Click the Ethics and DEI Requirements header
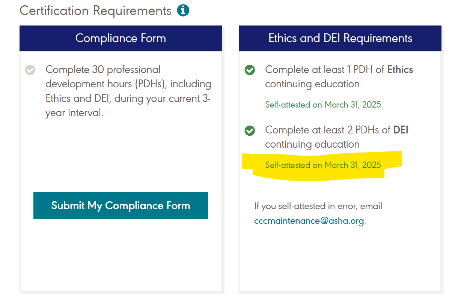Image resolution: width=452 pixels, height=304 pixels. 340,38
